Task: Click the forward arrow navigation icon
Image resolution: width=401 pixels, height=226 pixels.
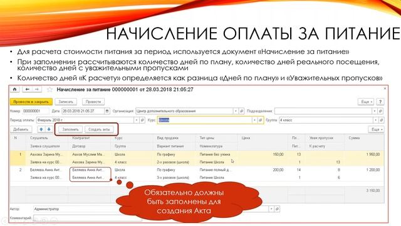Action: click(36, 89)
